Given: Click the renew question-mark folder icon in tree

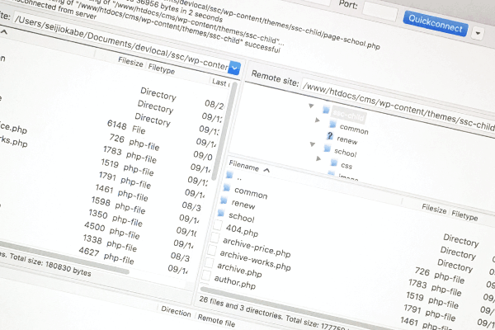Looking at the screenshot, I should [x=330, y=135].
